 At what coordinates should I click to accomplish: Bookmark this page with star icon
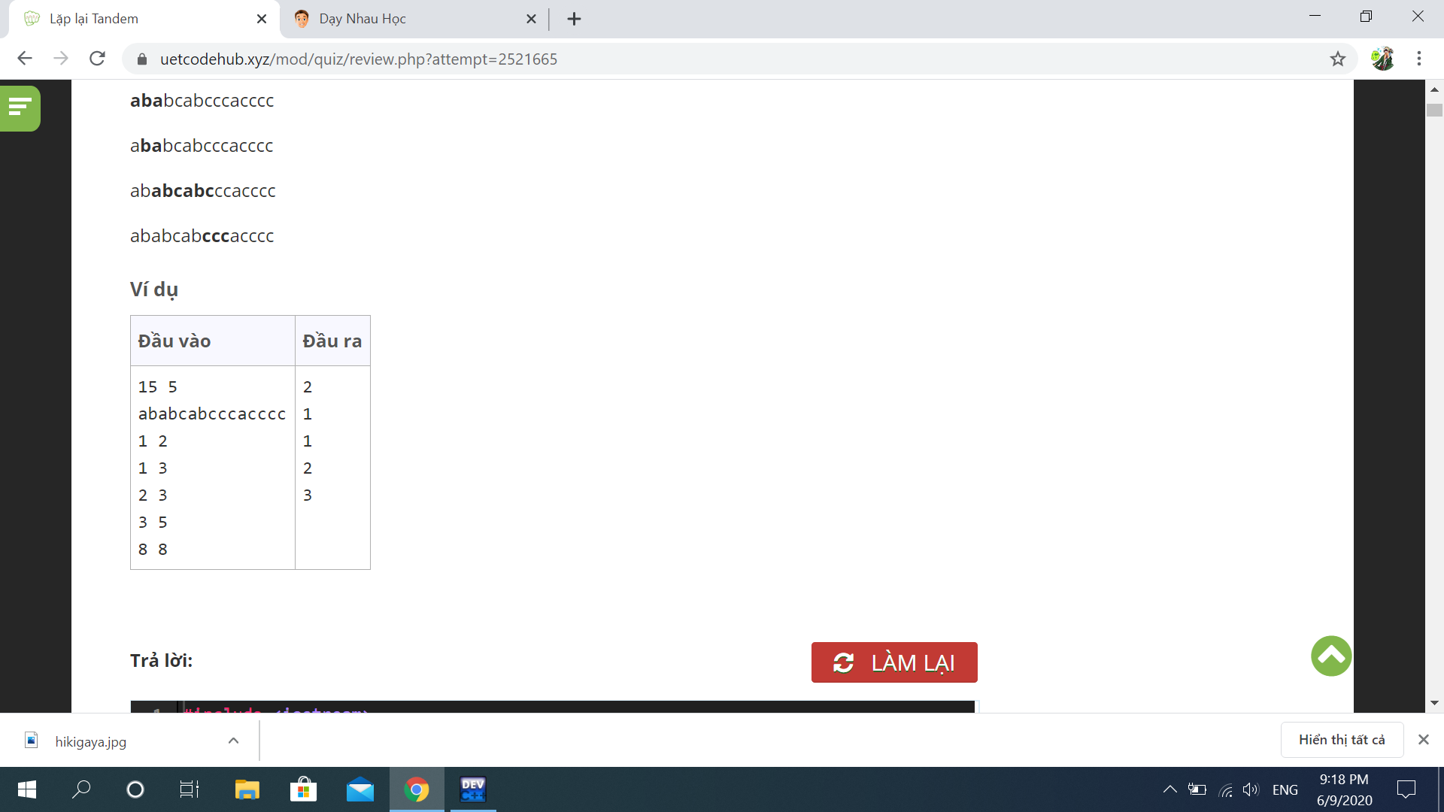pos(1337,59)
